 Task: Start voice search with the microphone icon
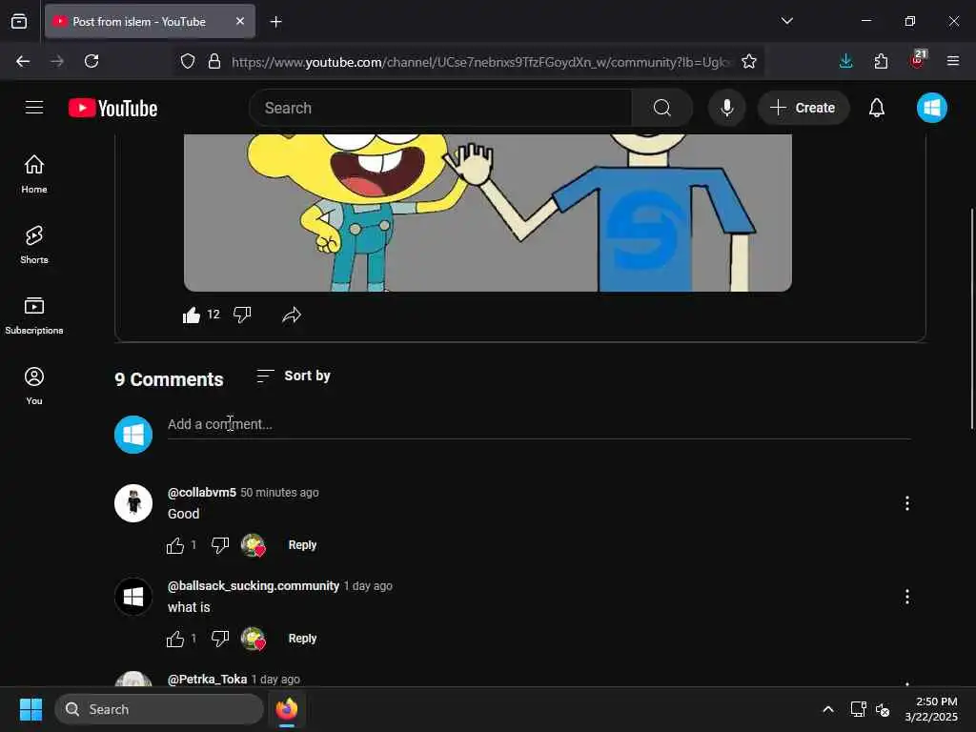726,108
